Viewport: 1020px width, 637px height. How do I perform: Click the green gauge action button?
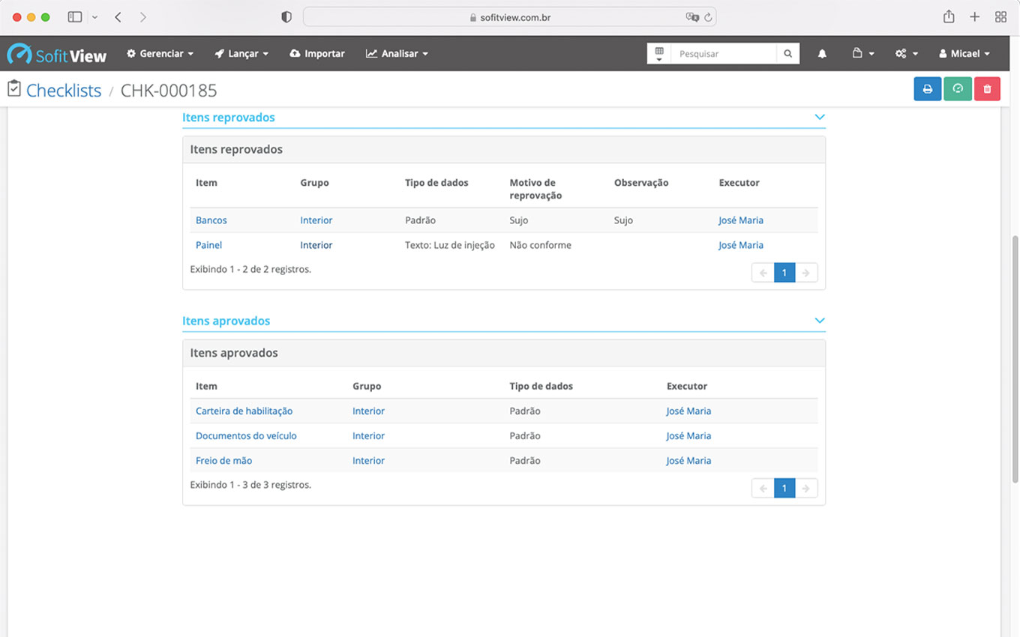pos(958,89)
